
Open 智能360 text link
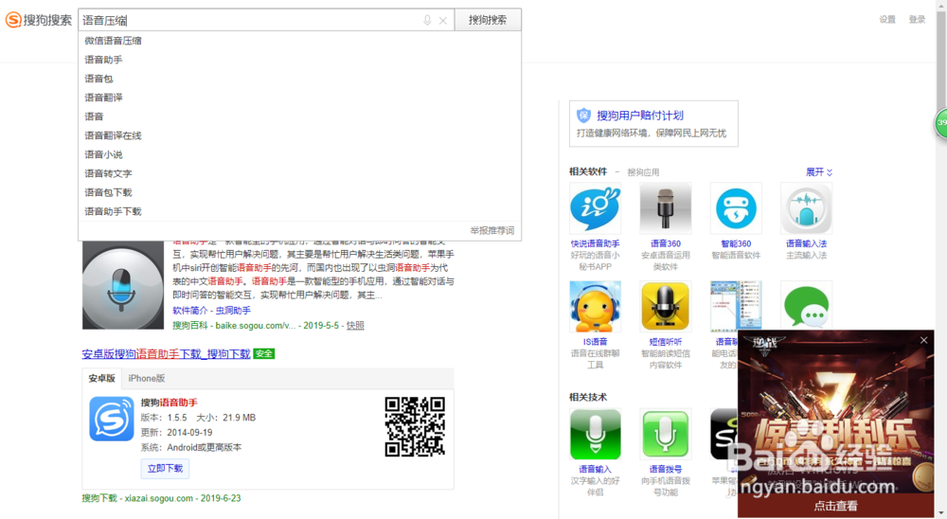tap(736, 243)
